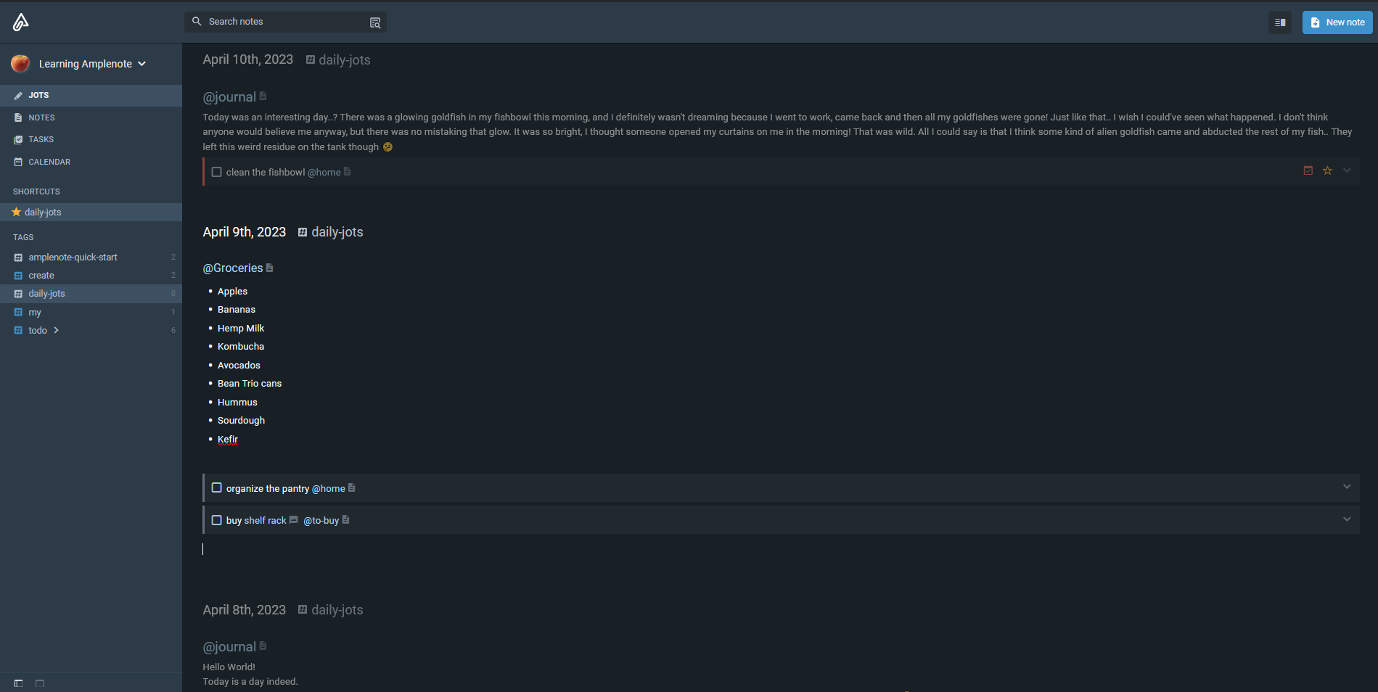Check off the organize the pantry task
The image size is (1378, 692).
(216, 488)
